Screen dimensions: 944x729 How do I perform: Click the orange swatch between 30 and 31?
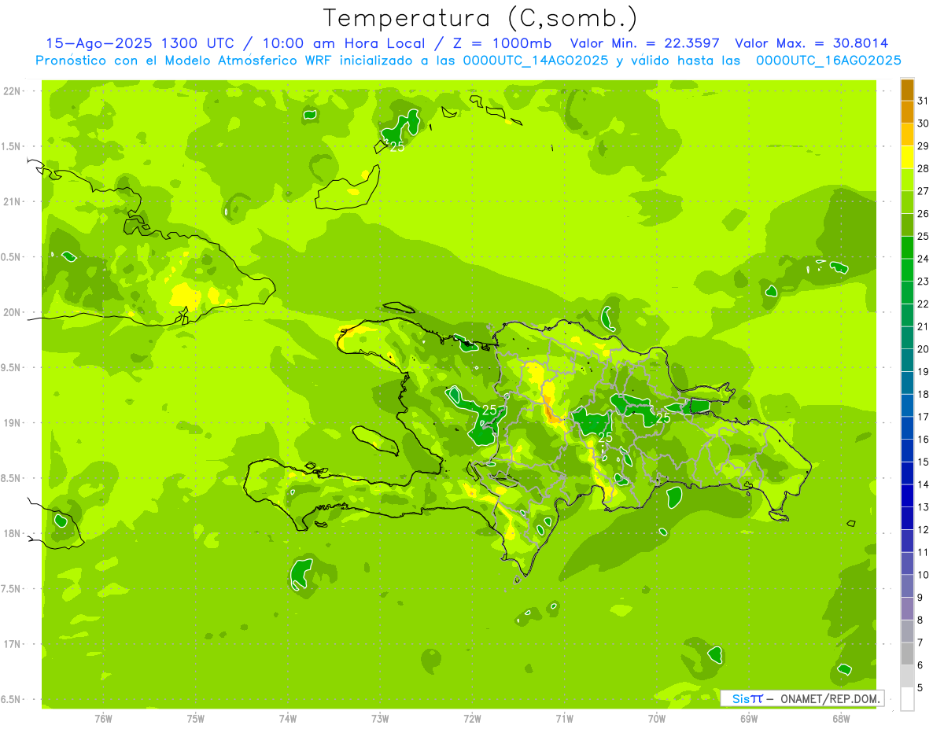pyautogui.click(x=907, y=112)
